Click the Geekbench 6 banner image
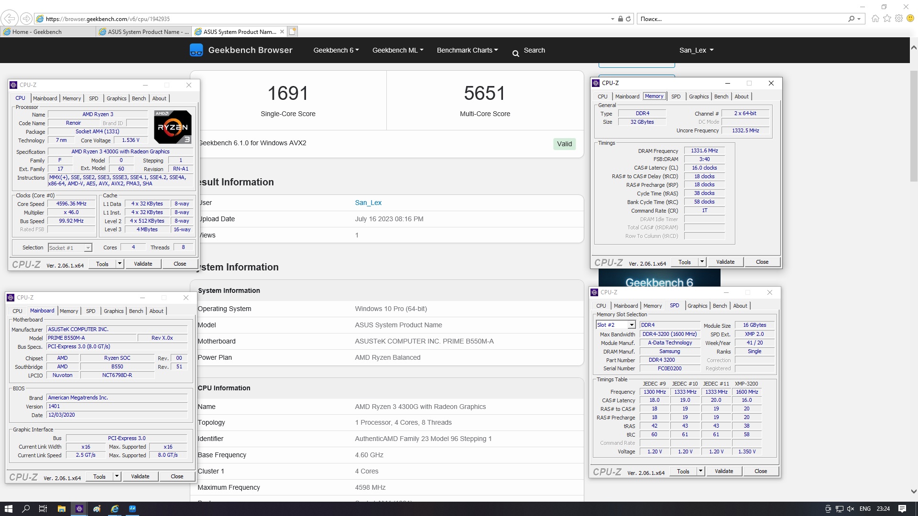 coord(659,278)
